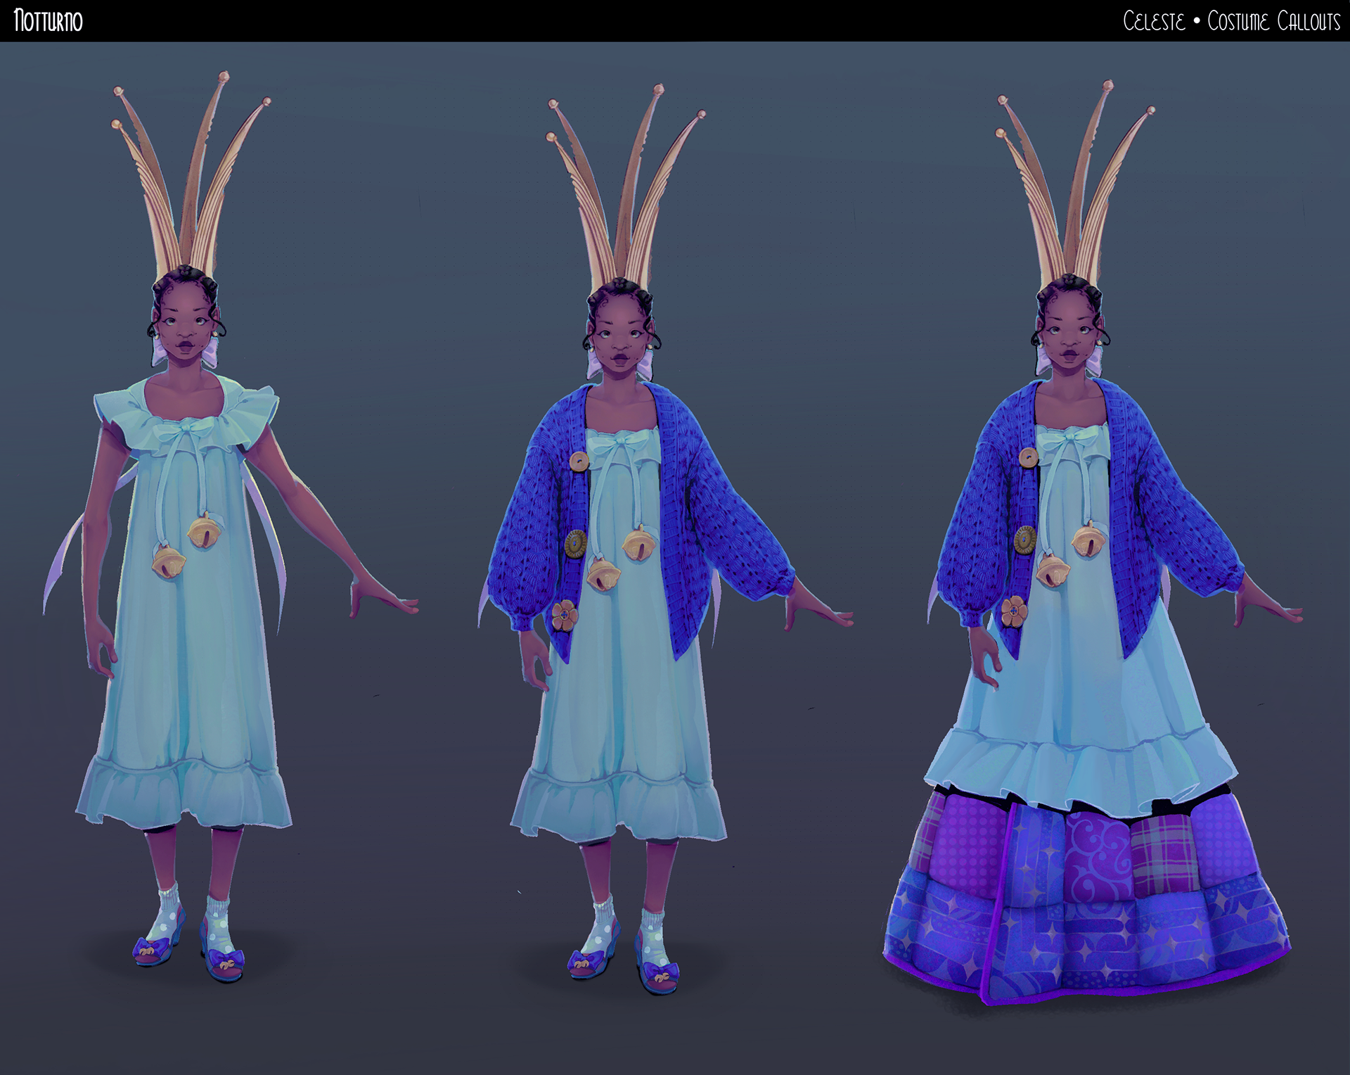This screenshot has width=1350, height=1075.
Task: Click top wooden button on middle cardigan
Action: [x=579, y=462]
